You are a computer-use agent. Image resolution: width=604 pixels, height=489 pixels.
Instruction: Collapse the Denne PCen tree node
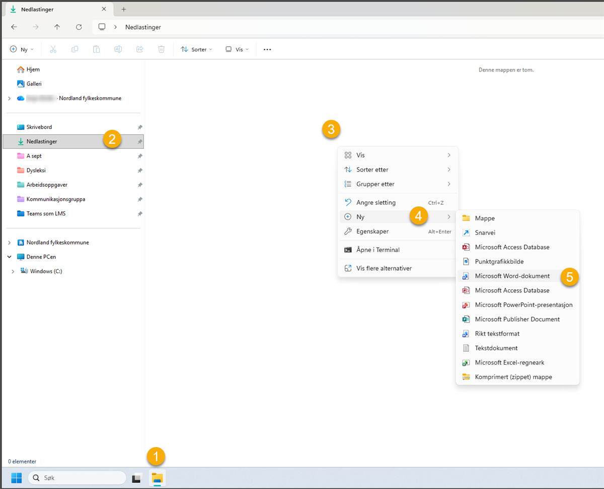tap(9, 257)
